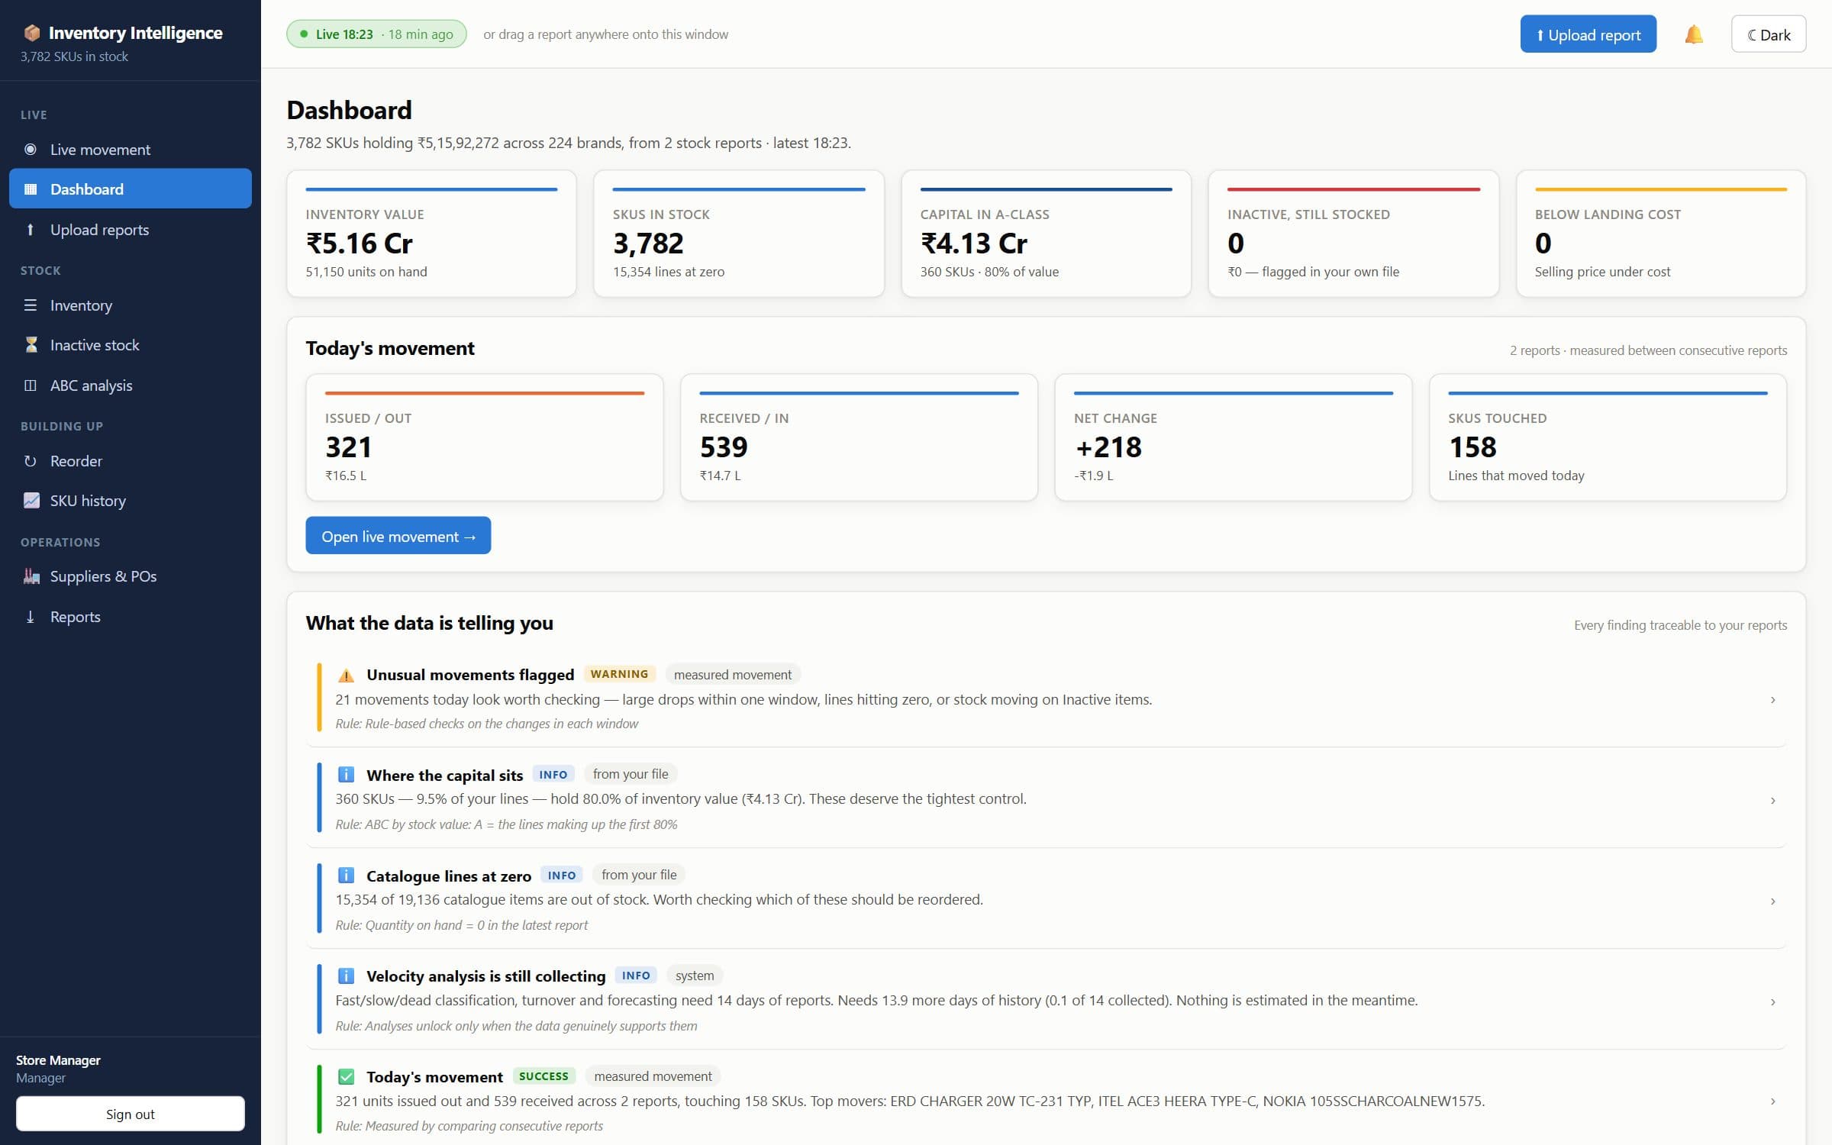Click 'Every finding traceable to your reports' text
Viewport: 1832px width, 1145px height.
[1680, 625]
